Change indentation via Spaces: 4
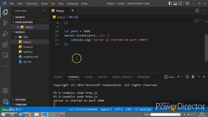208x117 pixels. tap(106, 109)
